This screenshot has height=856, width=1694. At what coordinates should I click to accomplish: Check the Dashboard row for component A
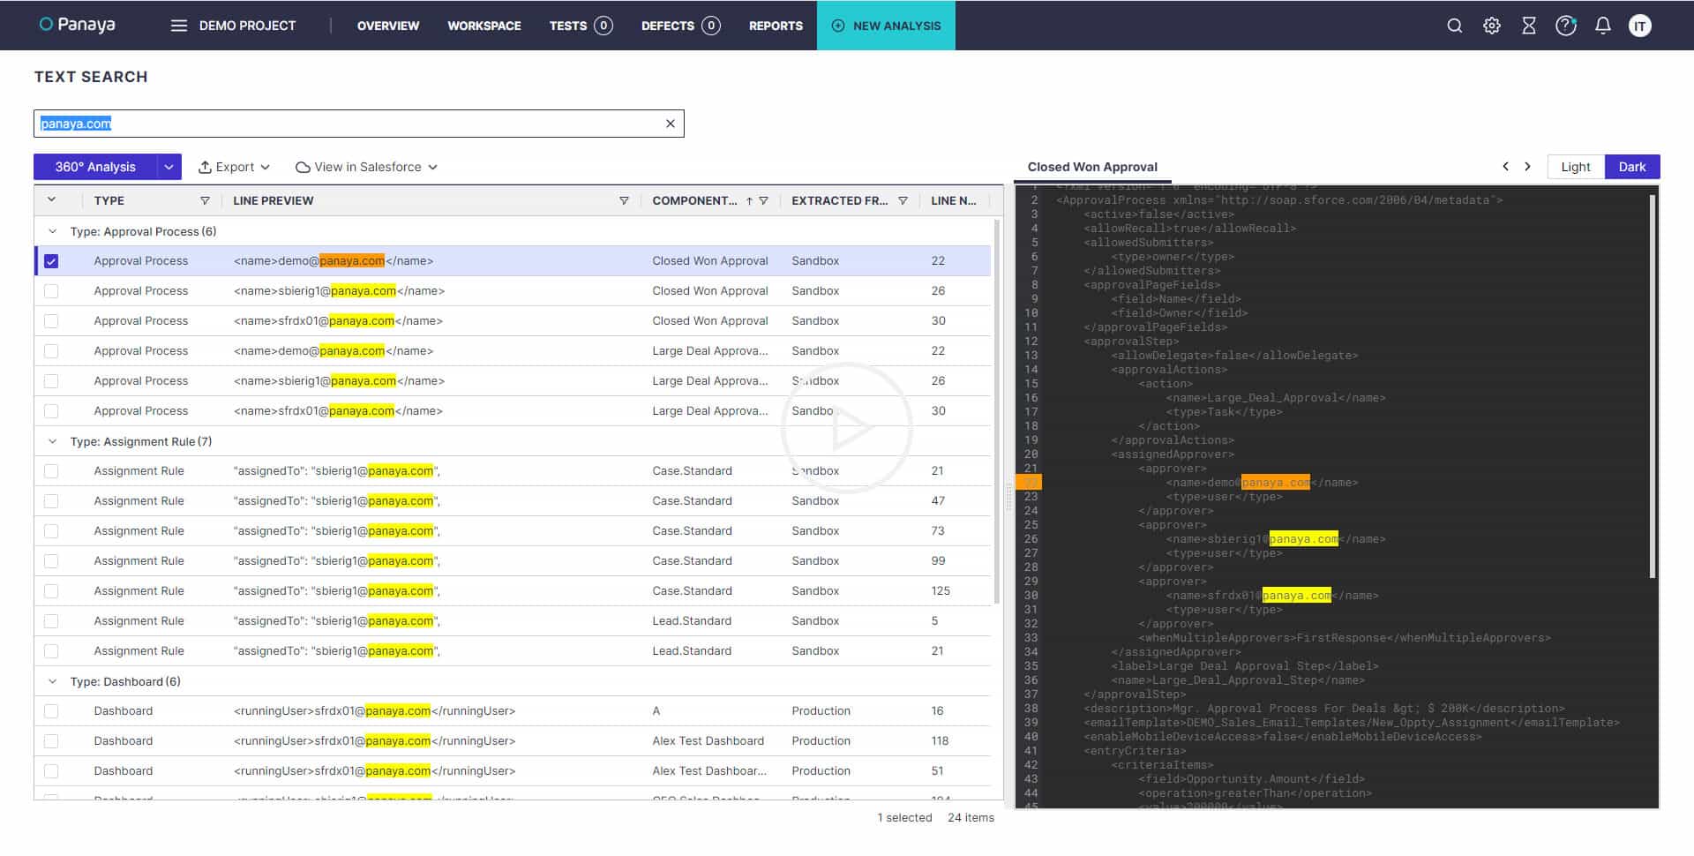point(51,711)
